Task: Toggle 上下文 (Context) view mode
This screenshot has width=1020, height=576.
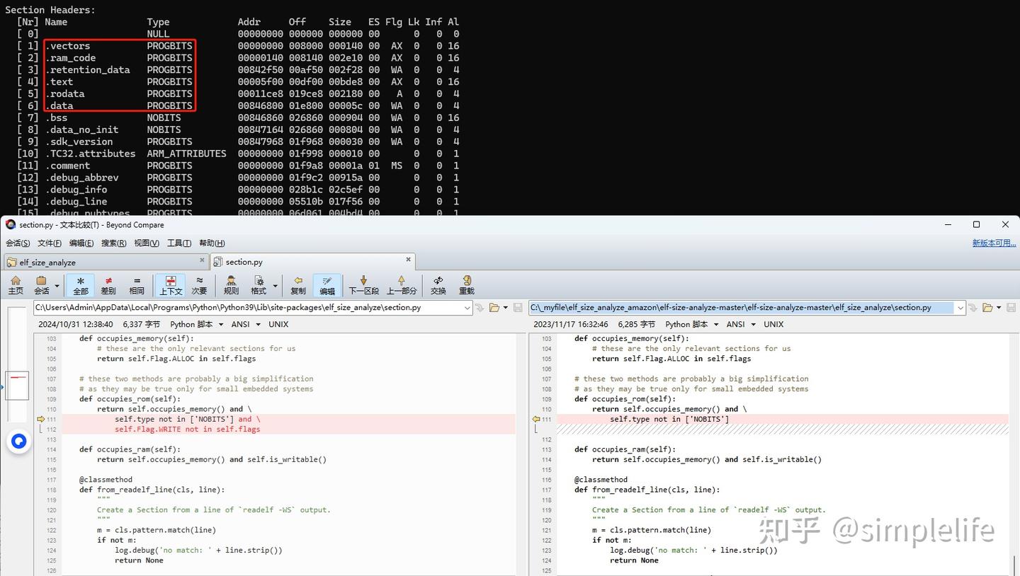Action: point(170,284)
